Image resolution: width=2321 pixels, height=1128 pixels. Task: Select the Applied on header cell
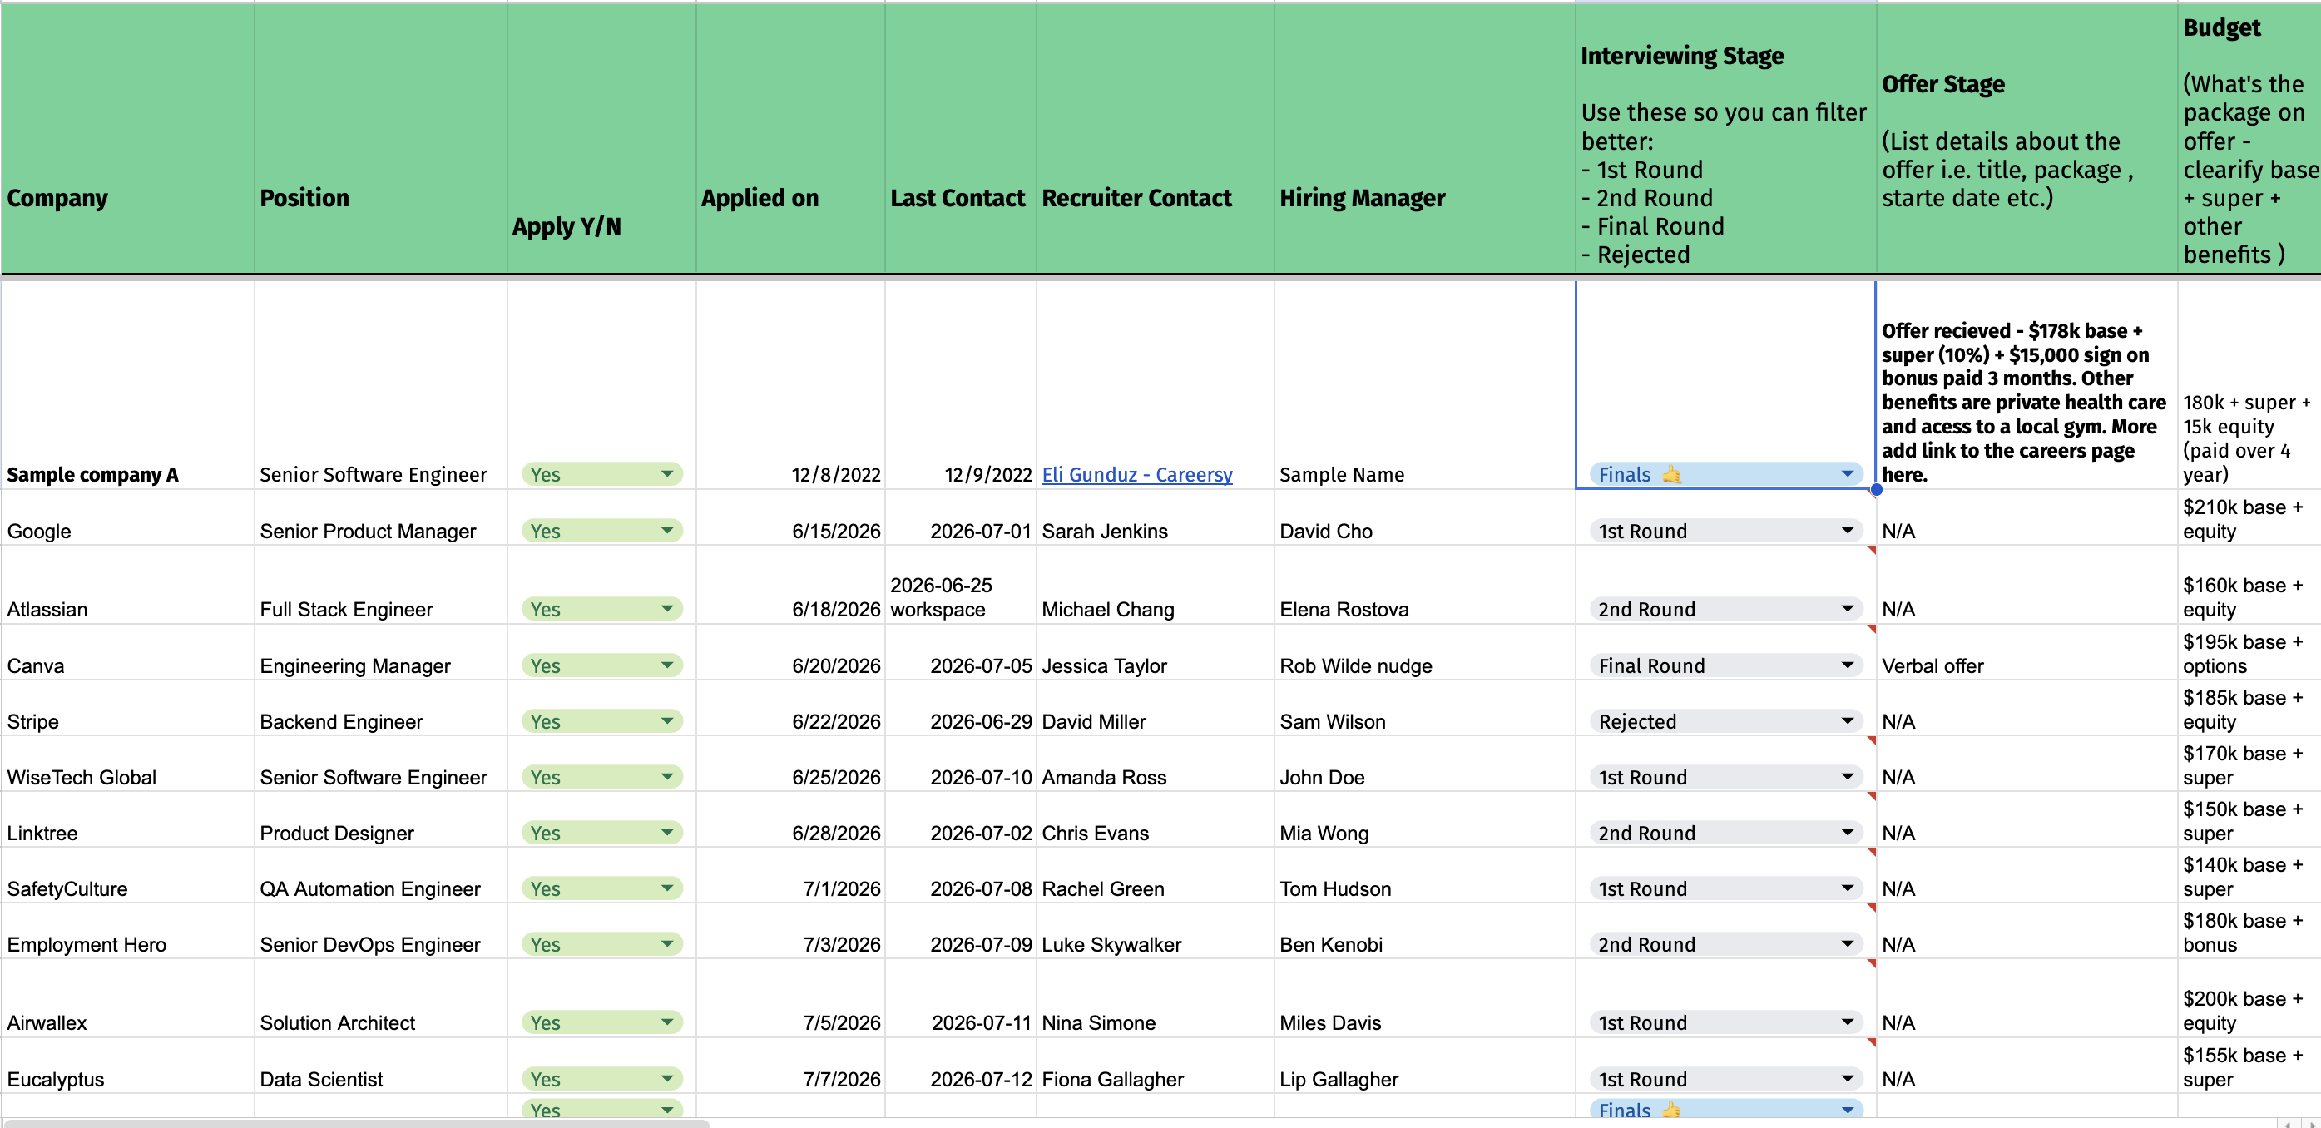[790, 139]
